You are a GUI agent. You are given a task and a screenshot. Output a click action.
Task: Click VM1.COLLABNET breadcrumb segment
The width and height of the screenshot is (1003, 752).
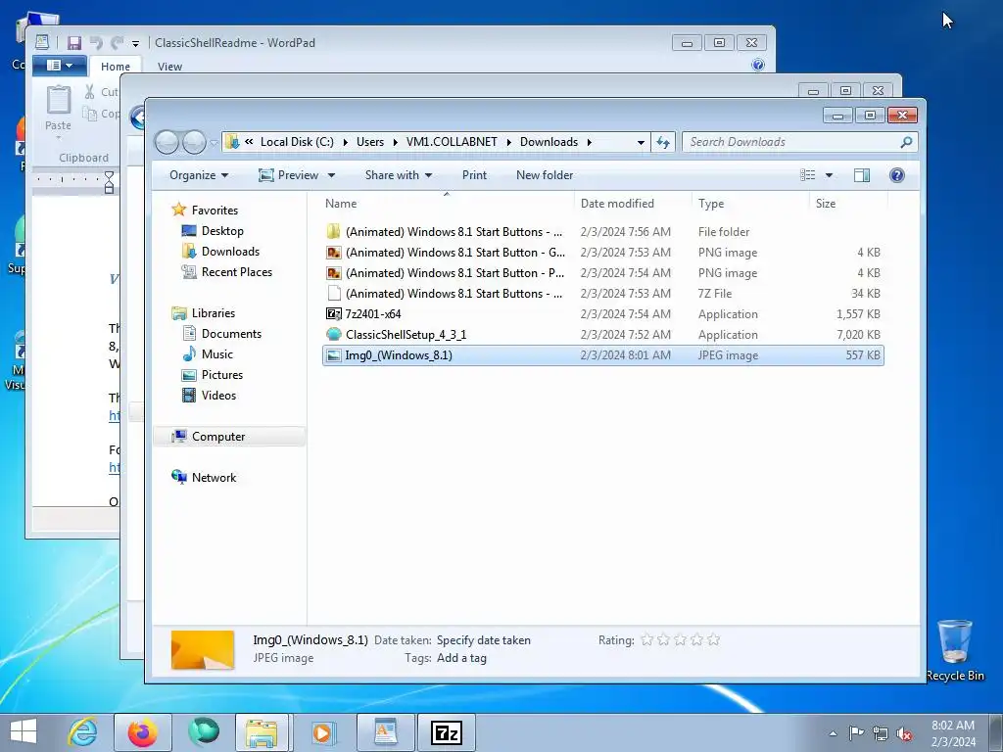[x=452, y=142]
